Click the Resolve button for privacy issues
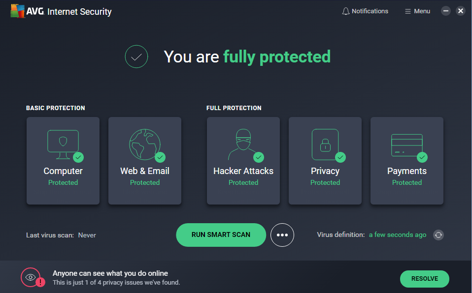The width and height of the screenshot is (472, 293). (x=424, y=278)
